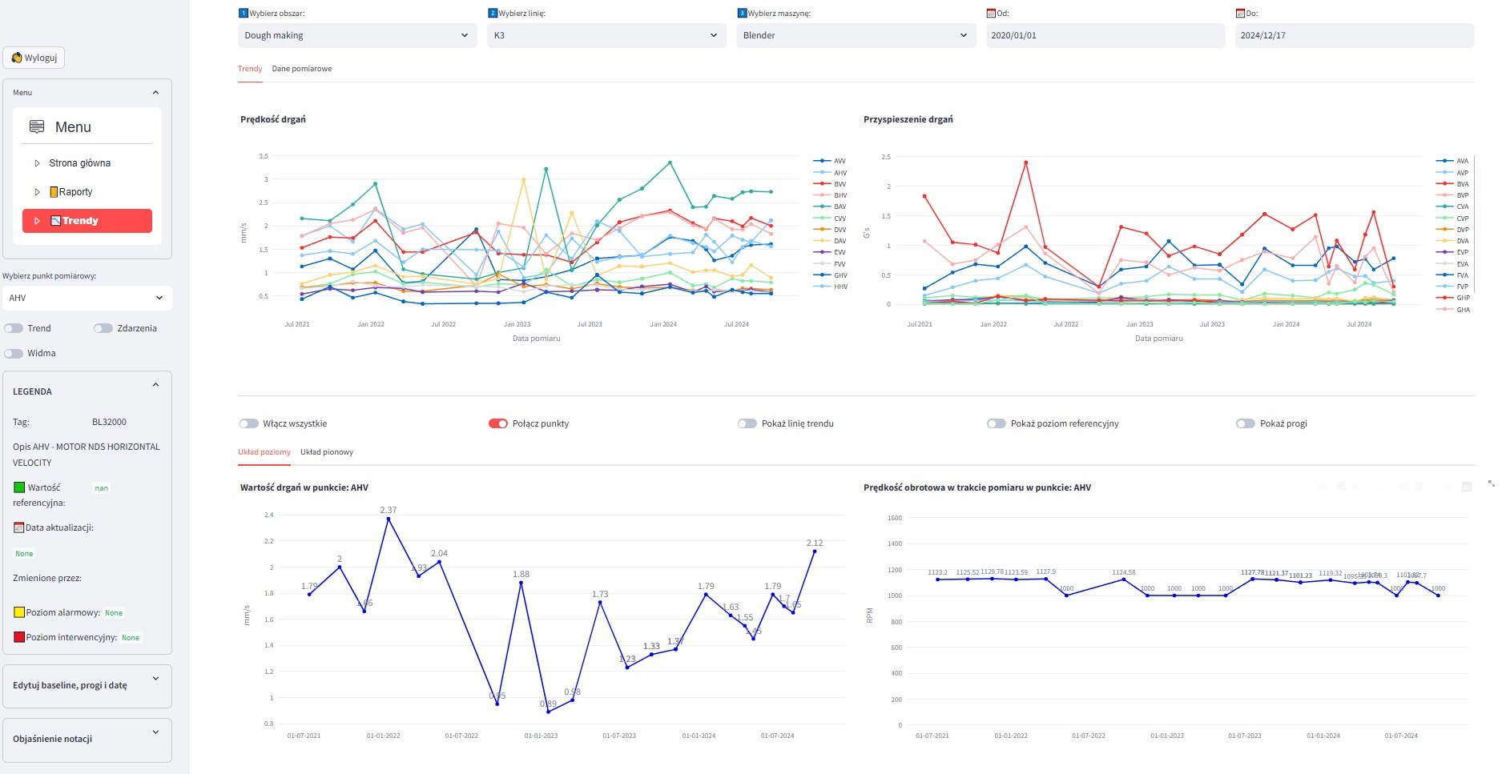
Task: Expand the Edytuj baseline, progi i datę section
Action: 87,685
